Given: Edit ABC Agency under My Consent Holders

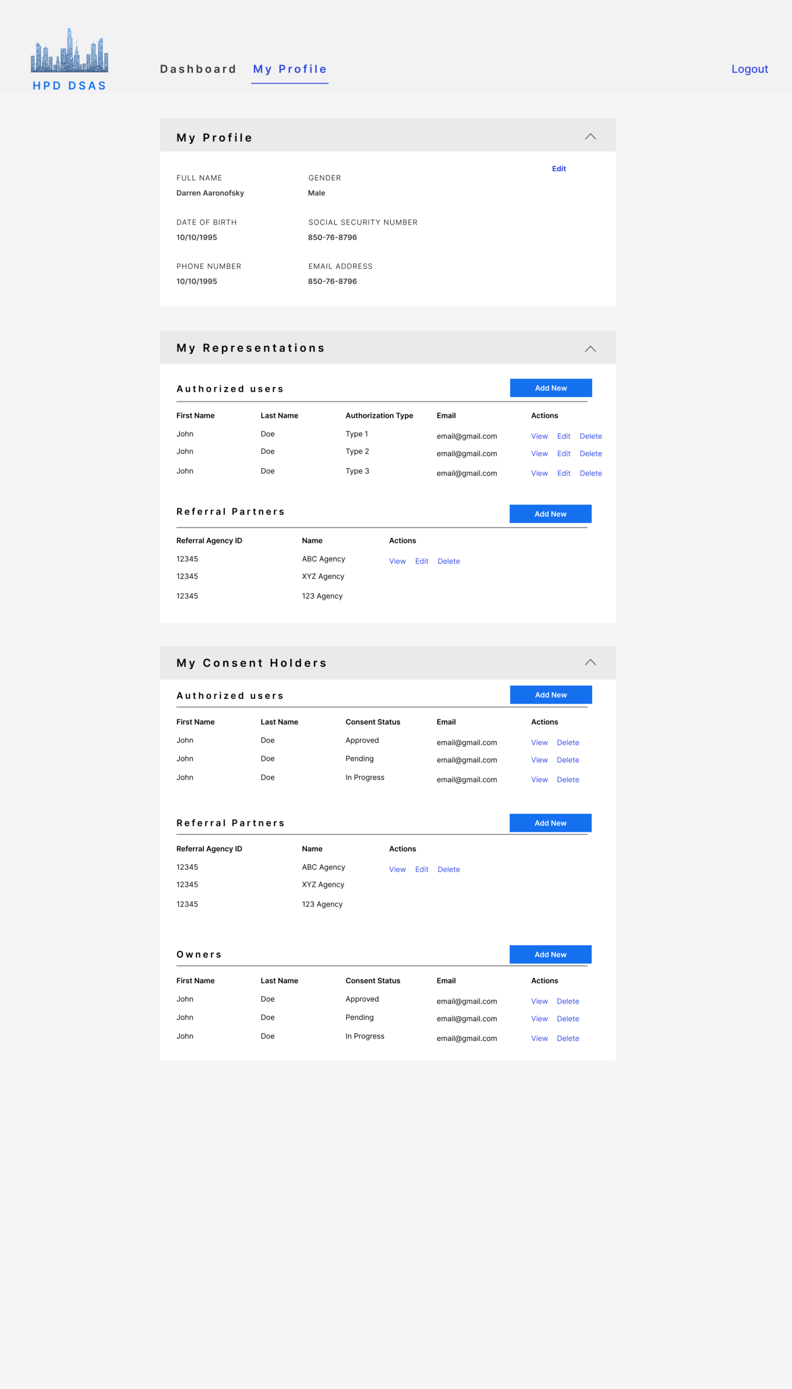Looking at the screenshot, I should point(422,869).
